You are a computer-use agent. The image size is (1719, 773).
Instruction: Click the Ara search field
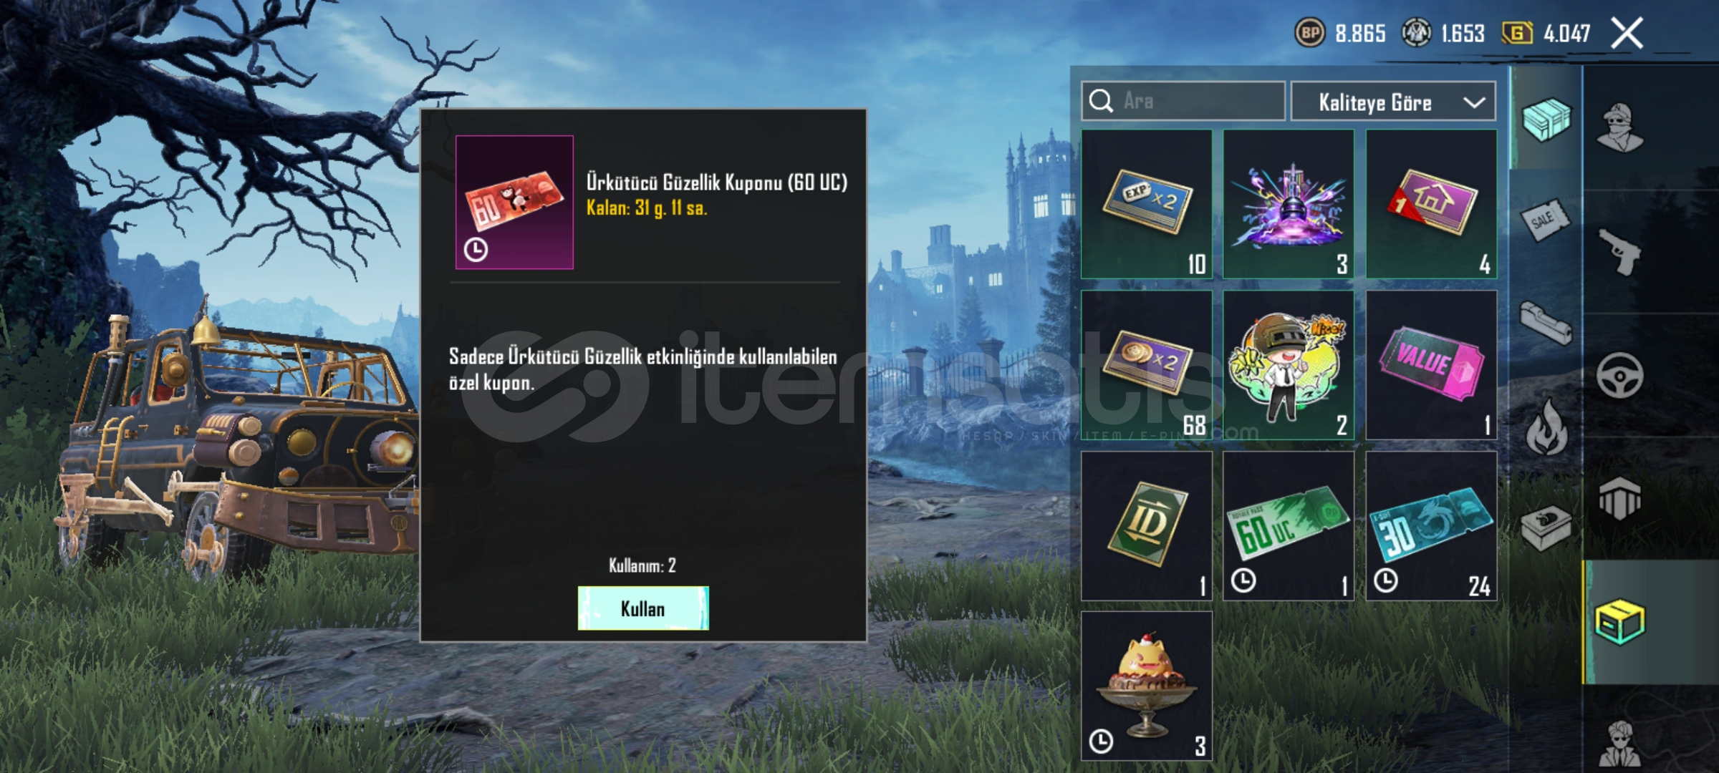[x=1183, y=101]
